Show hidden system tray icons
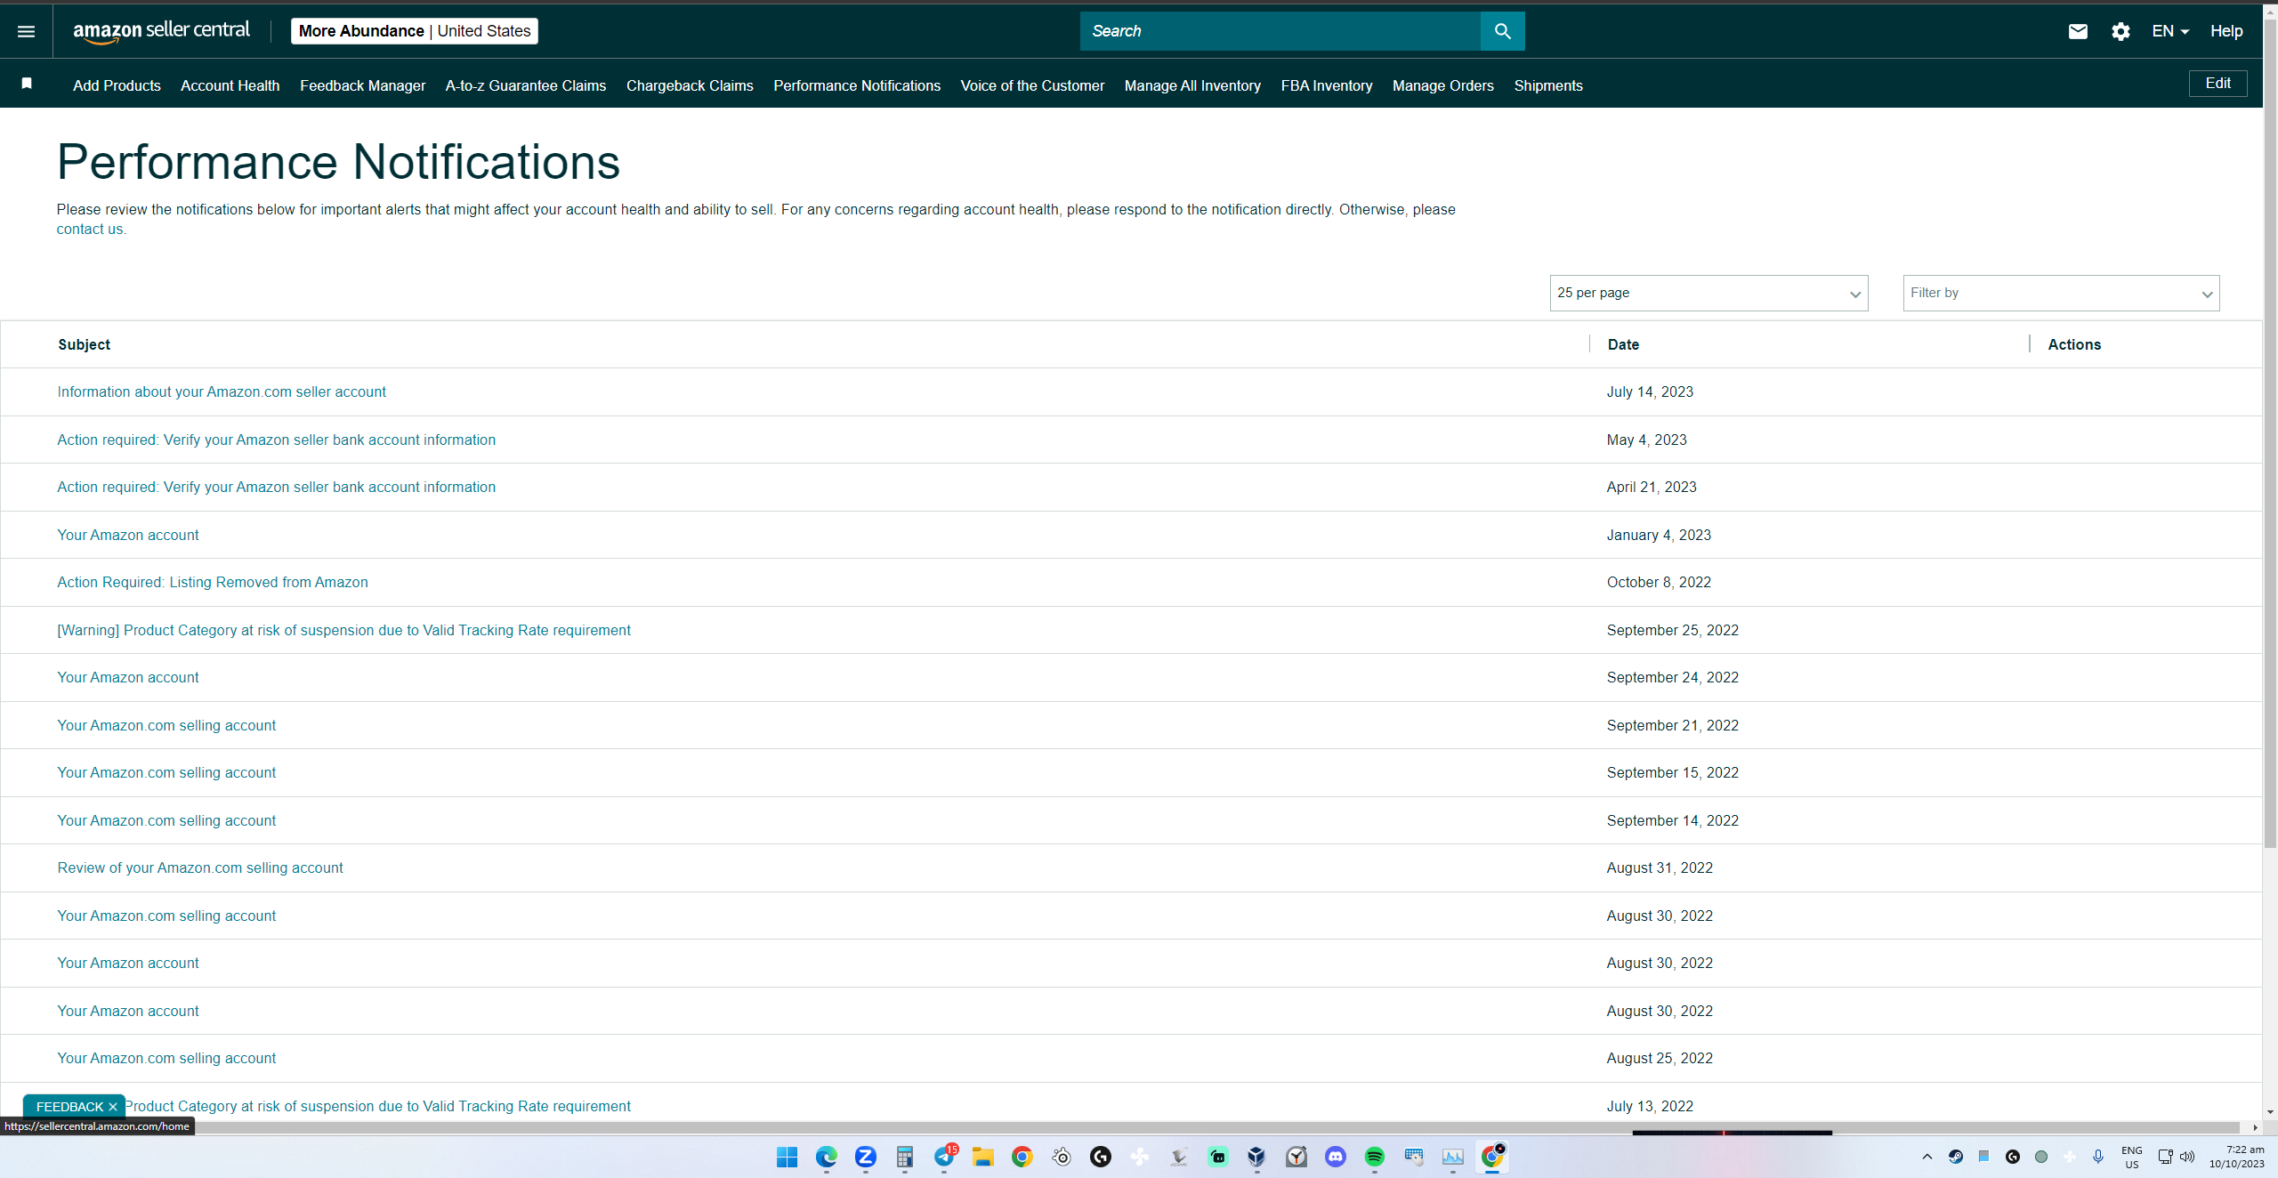This screenshot has height=1178, width=2278. (1927, 1157)
